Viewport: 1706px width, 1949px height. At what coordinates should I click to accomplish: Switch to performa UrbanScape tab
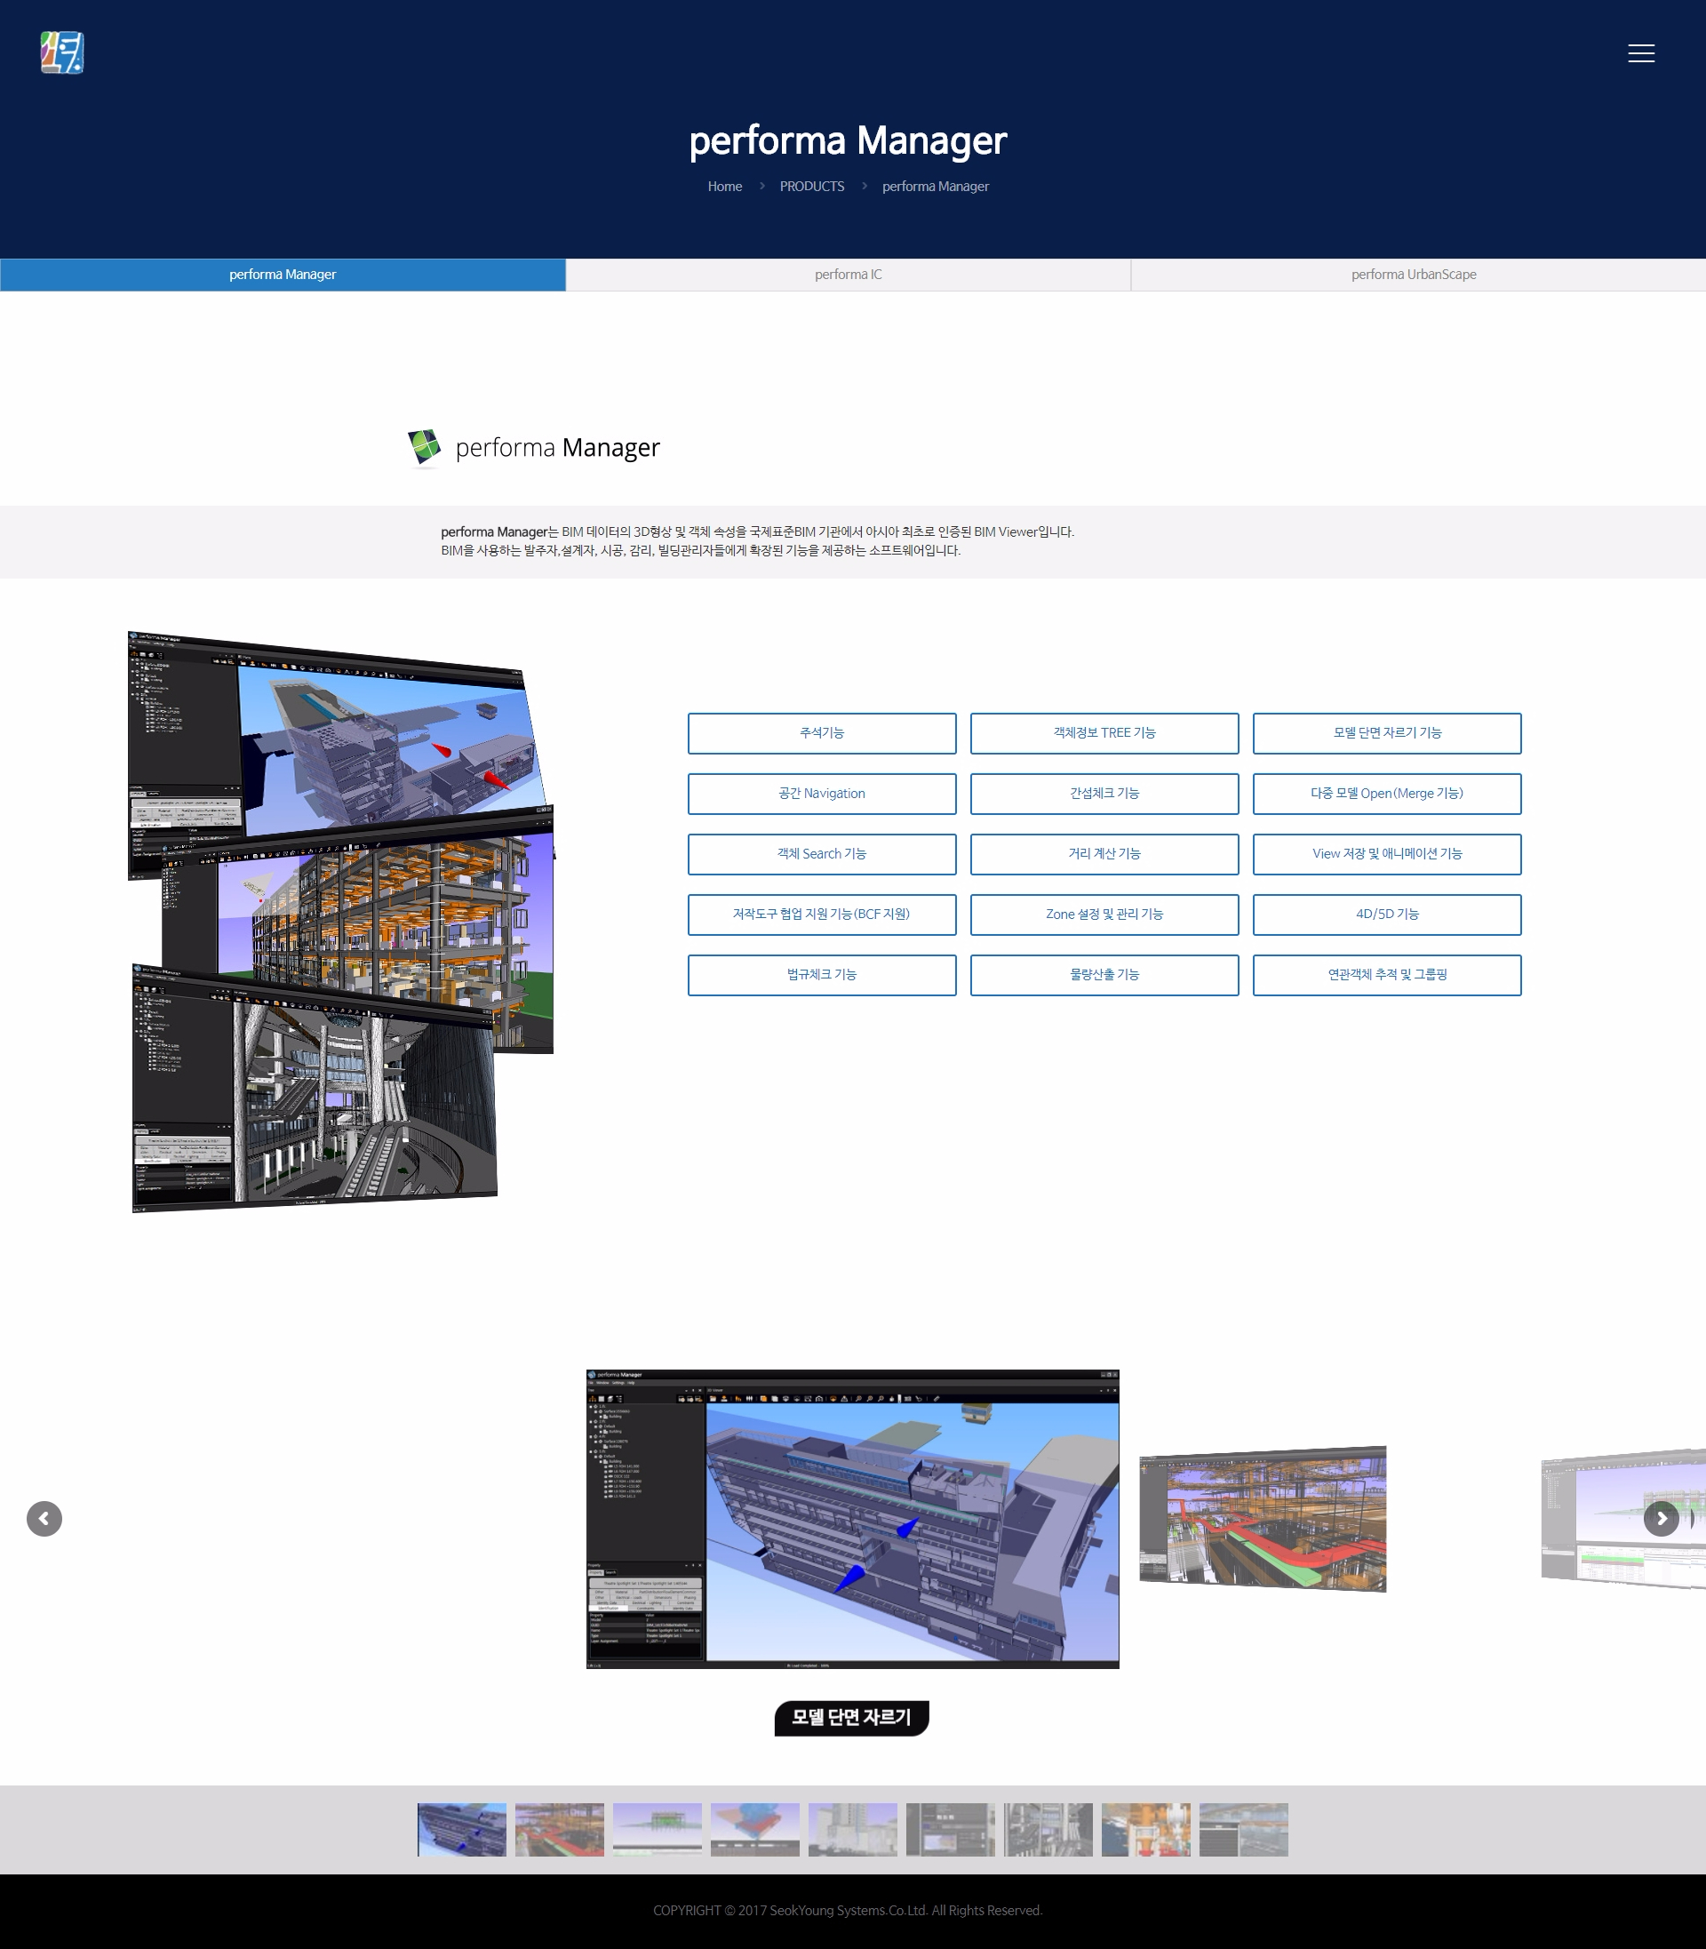click(x=1414, y=275)
